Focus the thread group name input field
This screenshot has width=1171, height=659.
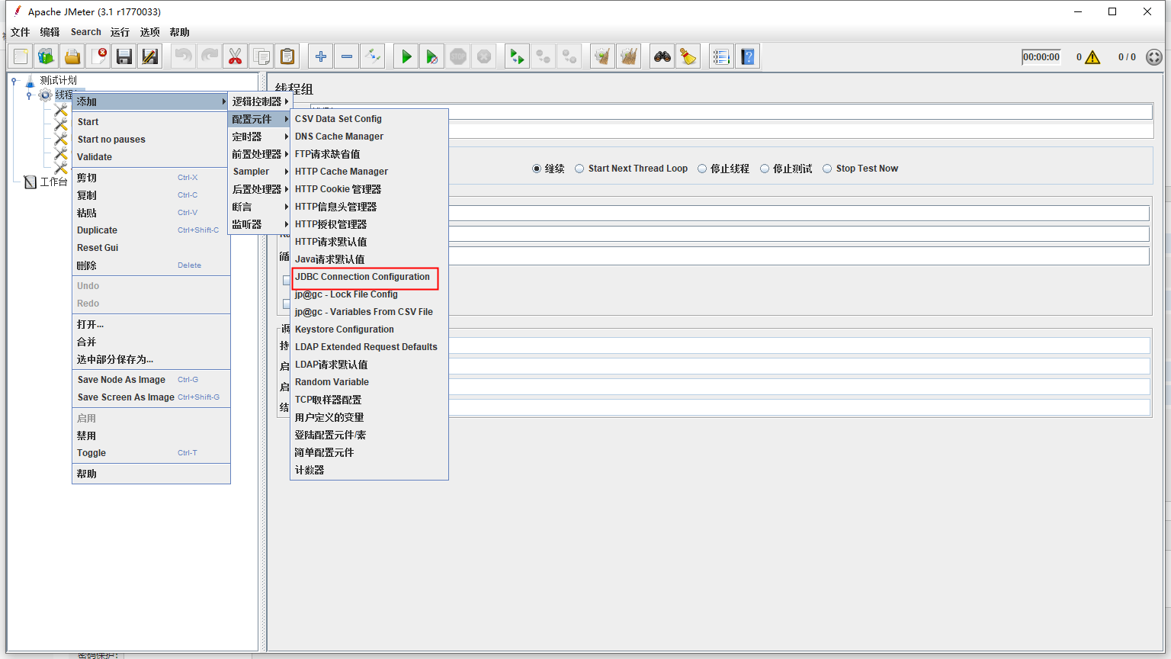[x=732, y=112]
